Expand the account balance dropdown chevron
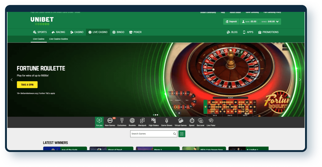The image size is (322, 167). 277,22
